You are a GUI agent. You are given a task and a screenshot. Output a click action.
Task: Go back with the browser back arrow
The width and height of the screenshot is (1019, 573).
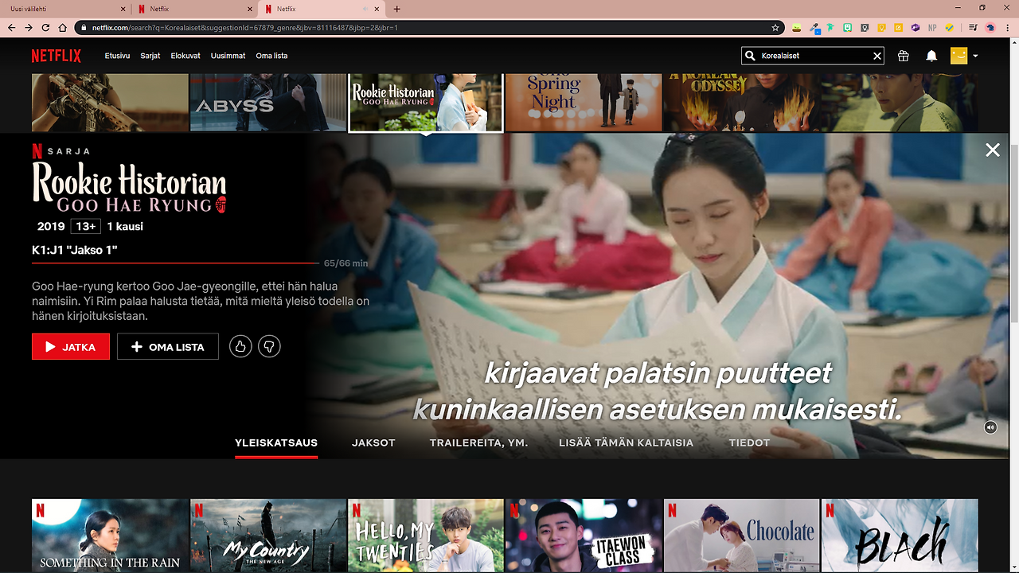(x=11, y=27)
